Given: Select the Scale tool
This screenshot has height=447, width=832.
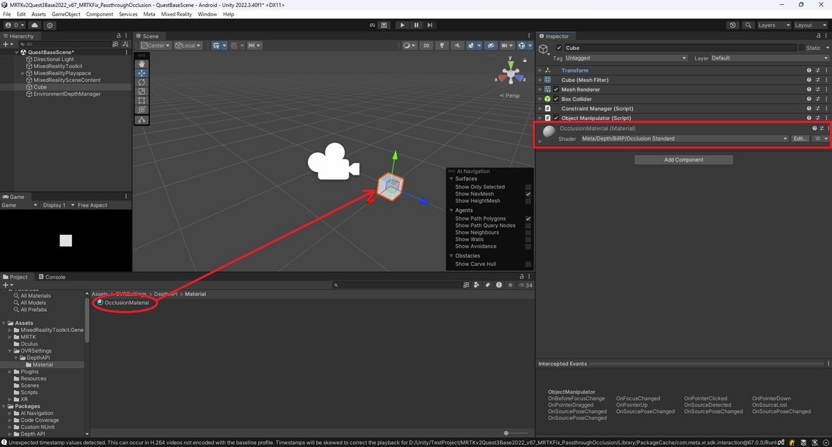Looking at the screenshot, I should click(x=142, y=91).
